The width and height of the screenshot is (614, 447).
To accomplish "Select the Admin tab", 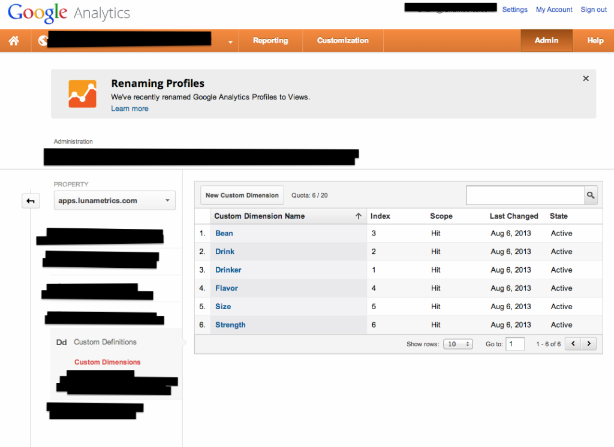I will (546, 40).
